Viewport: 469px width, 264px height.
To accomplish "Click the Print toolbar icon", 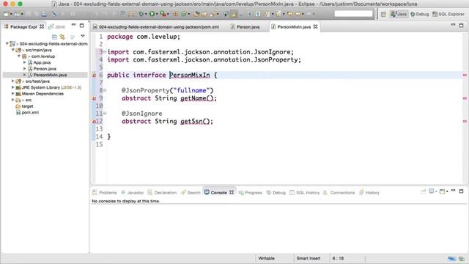I will 44,14.
